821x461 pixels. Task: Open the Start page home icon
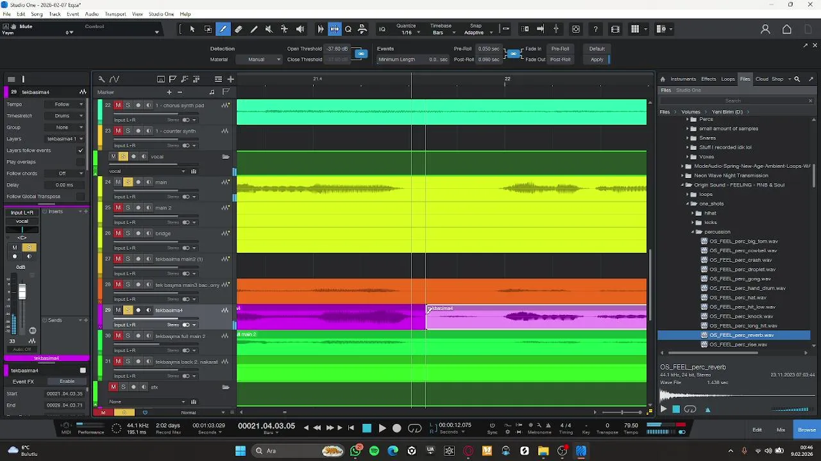(787, 29)
